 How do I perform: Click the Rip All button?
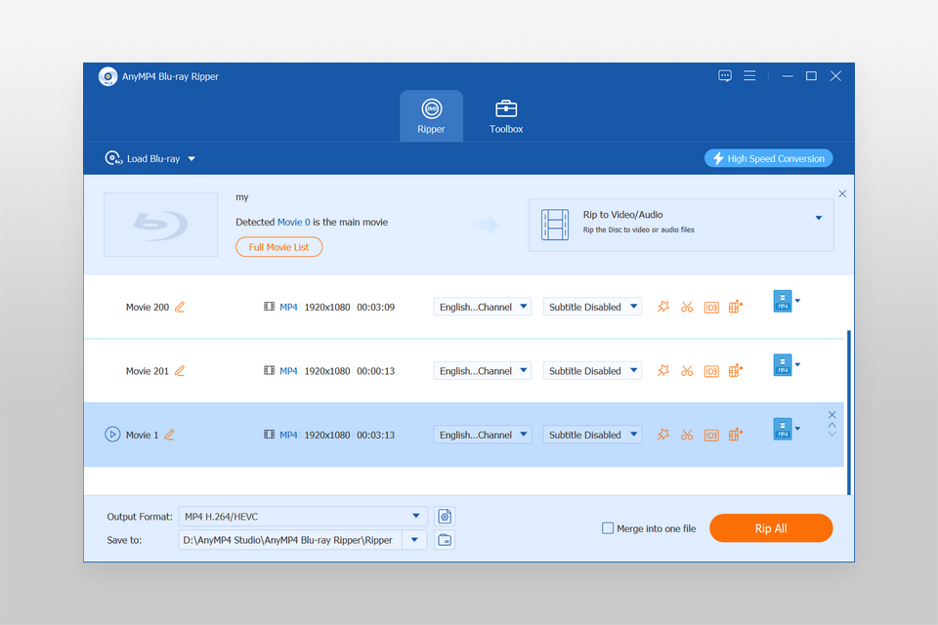(x=771, y=528)
